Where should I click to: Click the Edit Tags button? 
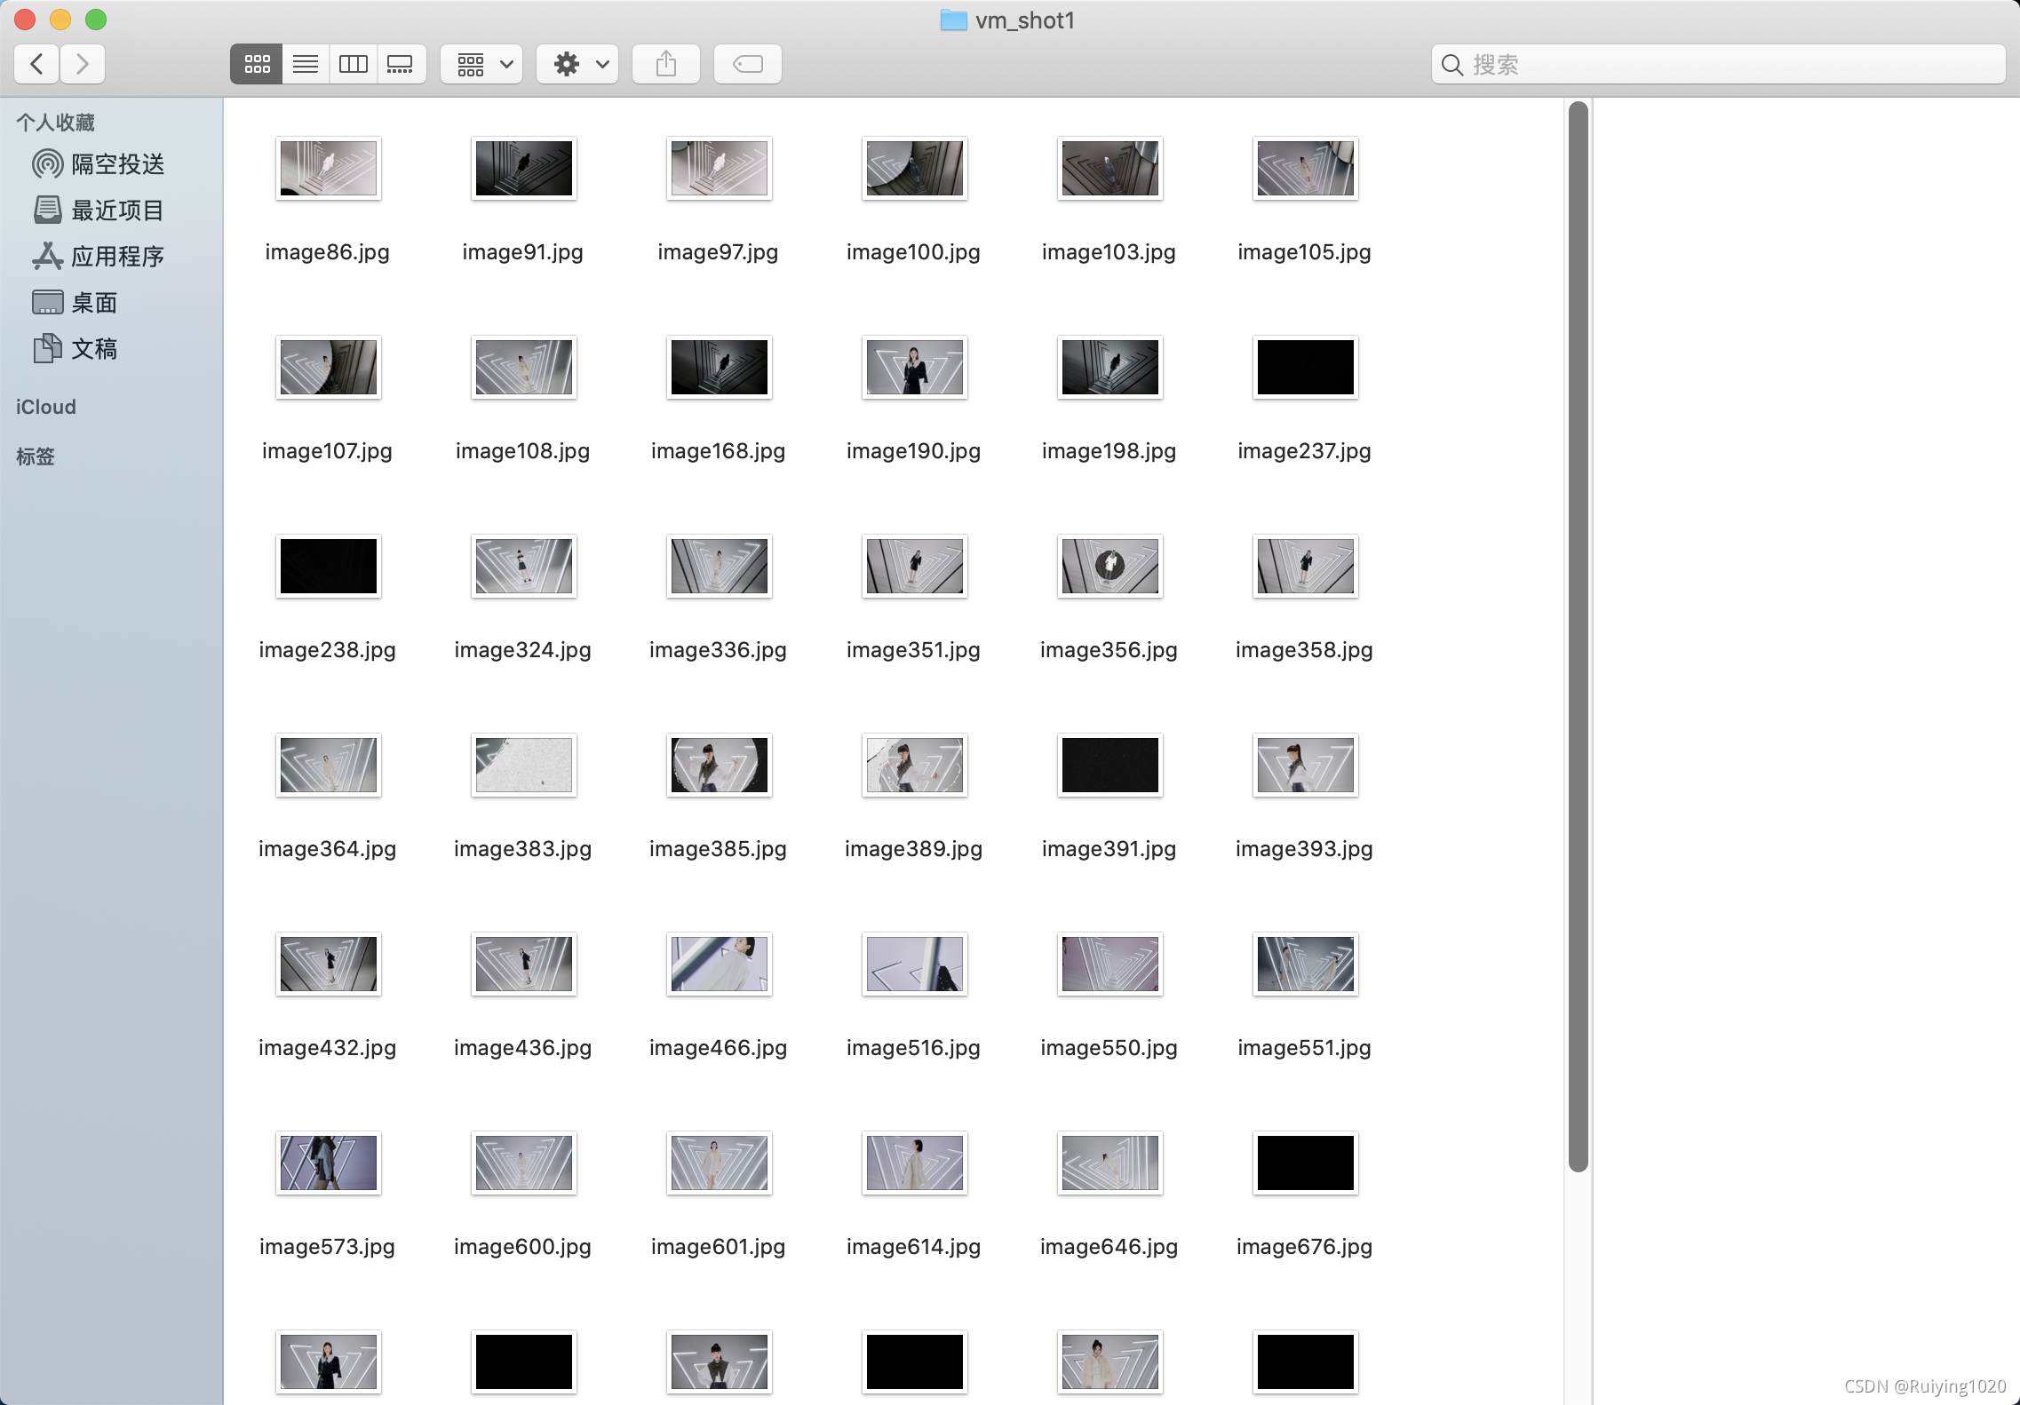click(x=747, y=64)
